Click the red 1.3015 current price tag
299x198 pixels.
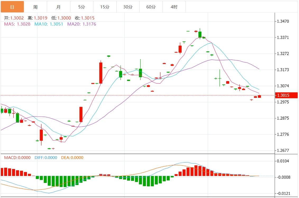click(286, 95)
